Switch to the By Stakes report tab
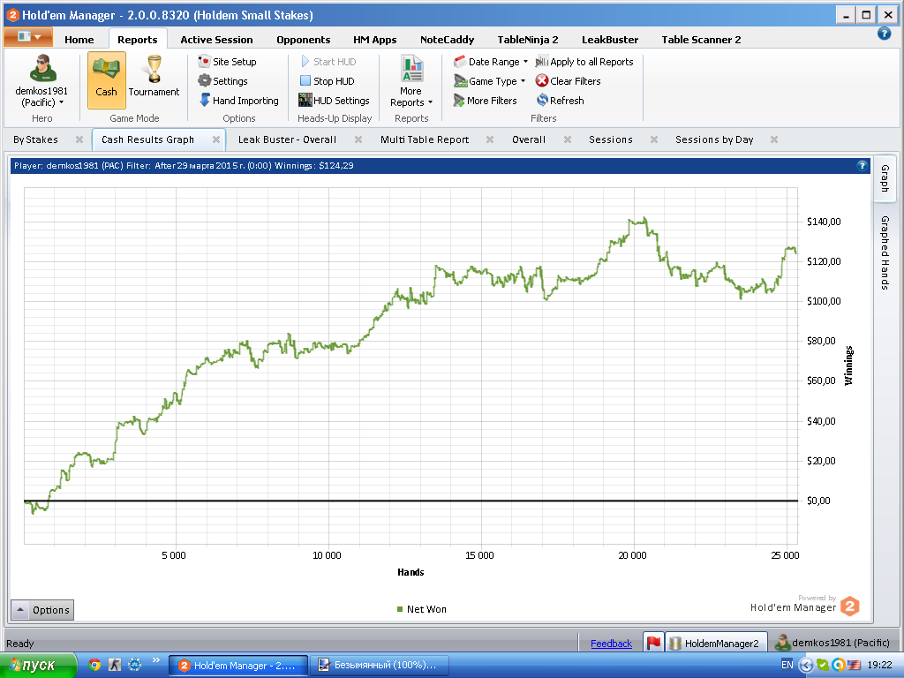The height and width of the screenshot is (678, 904). click(x=35, y=139)
